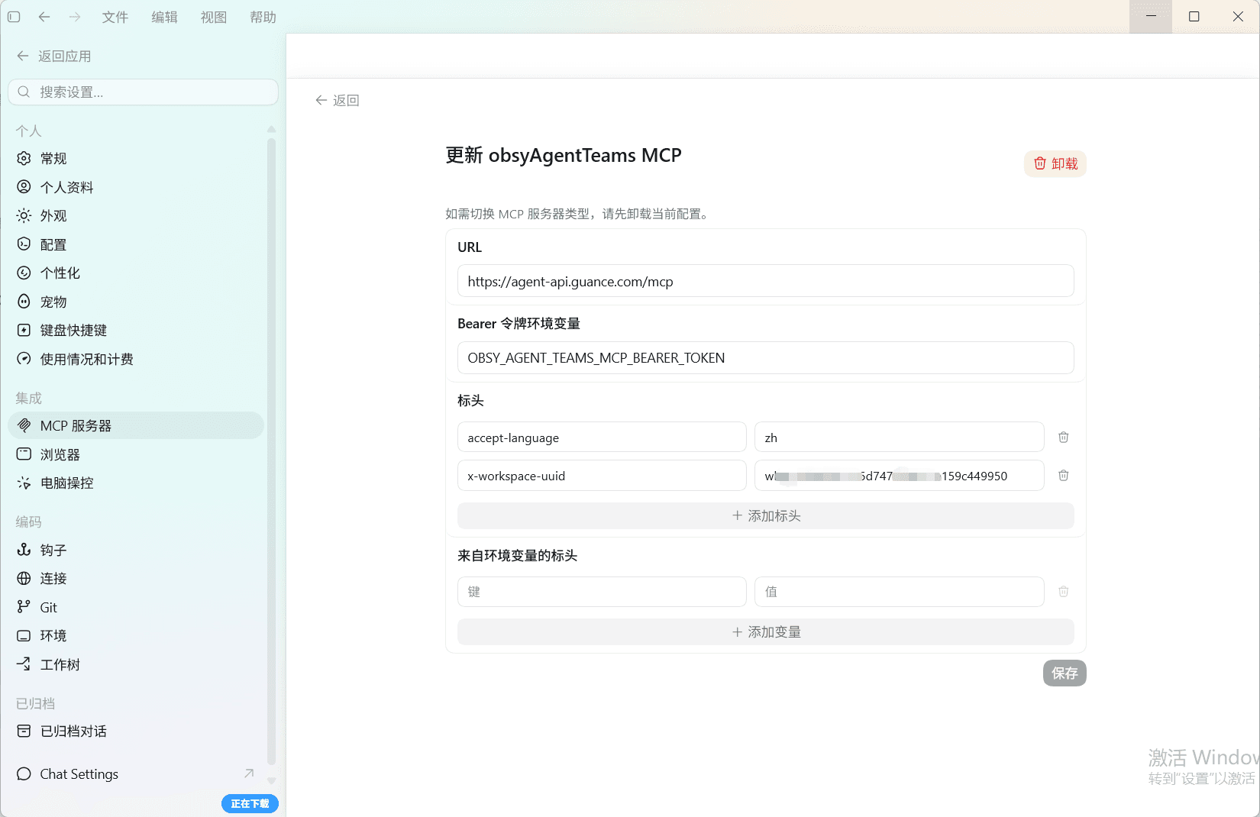Image resolution: width=1260 pixels, height=817 pixels.
Task: Open the 帮助 menu
Action: point(263,17)
